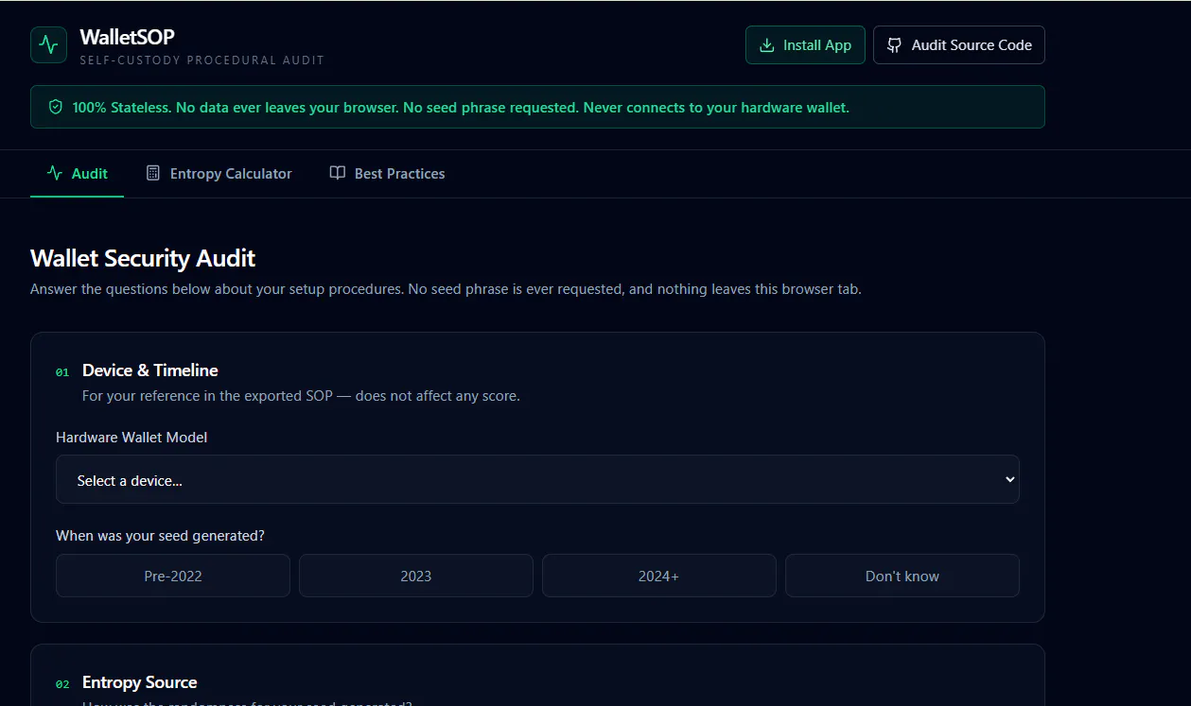
Task: Click the WalletSOP title text
Action: [x=128, y=37]
